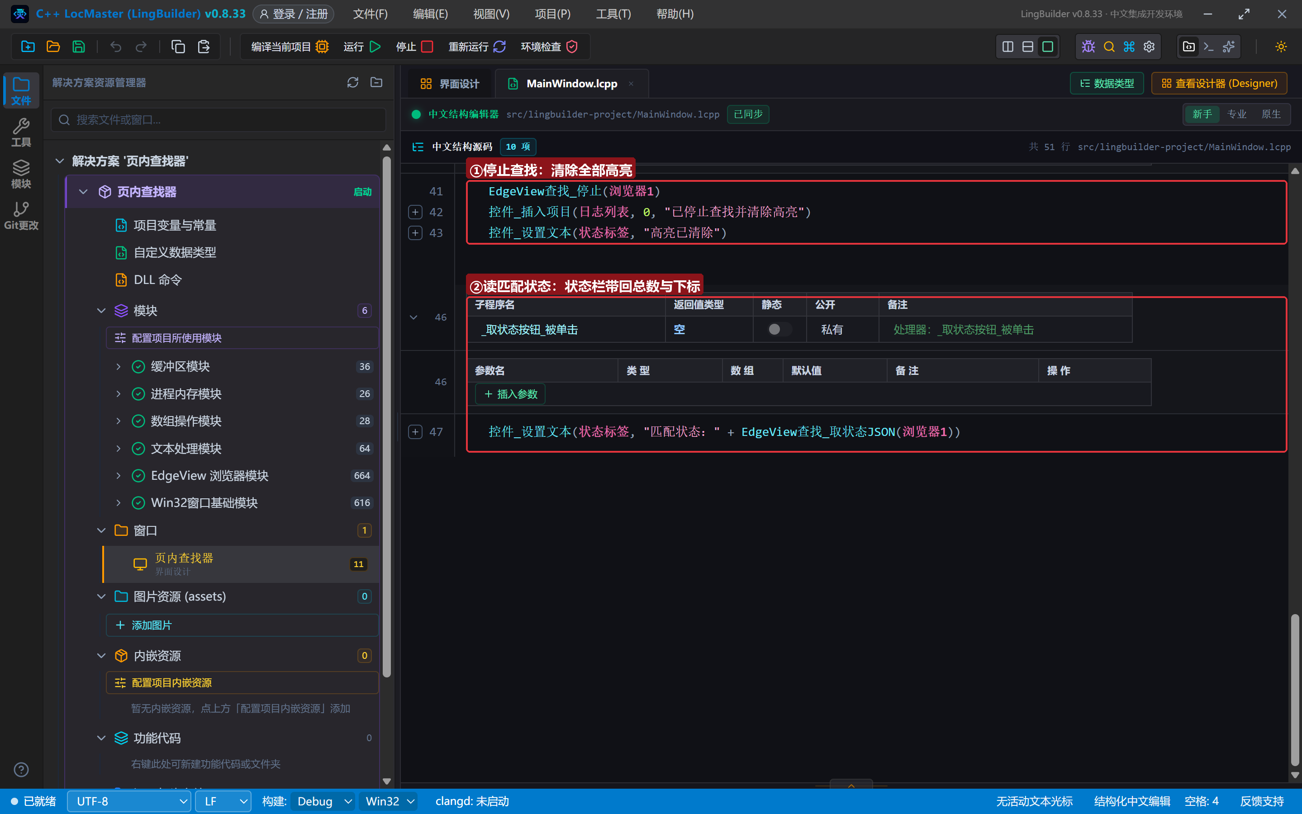Screen dimensions: 1302x814
Task: Open 查看设计器 (Designer)
Action: pyautogui.click(x=1219, y=84)
